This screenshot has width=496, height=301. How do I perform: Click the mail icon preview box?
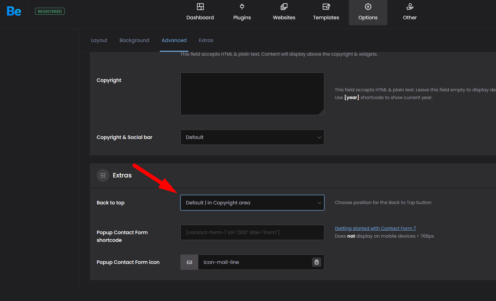pyautogui.click(x=190, y=262)
